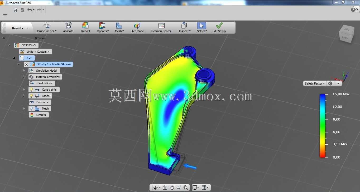Click the Idealizations icon in browser
The height and width of the screenshot is (192, 360).
(32, 83)
